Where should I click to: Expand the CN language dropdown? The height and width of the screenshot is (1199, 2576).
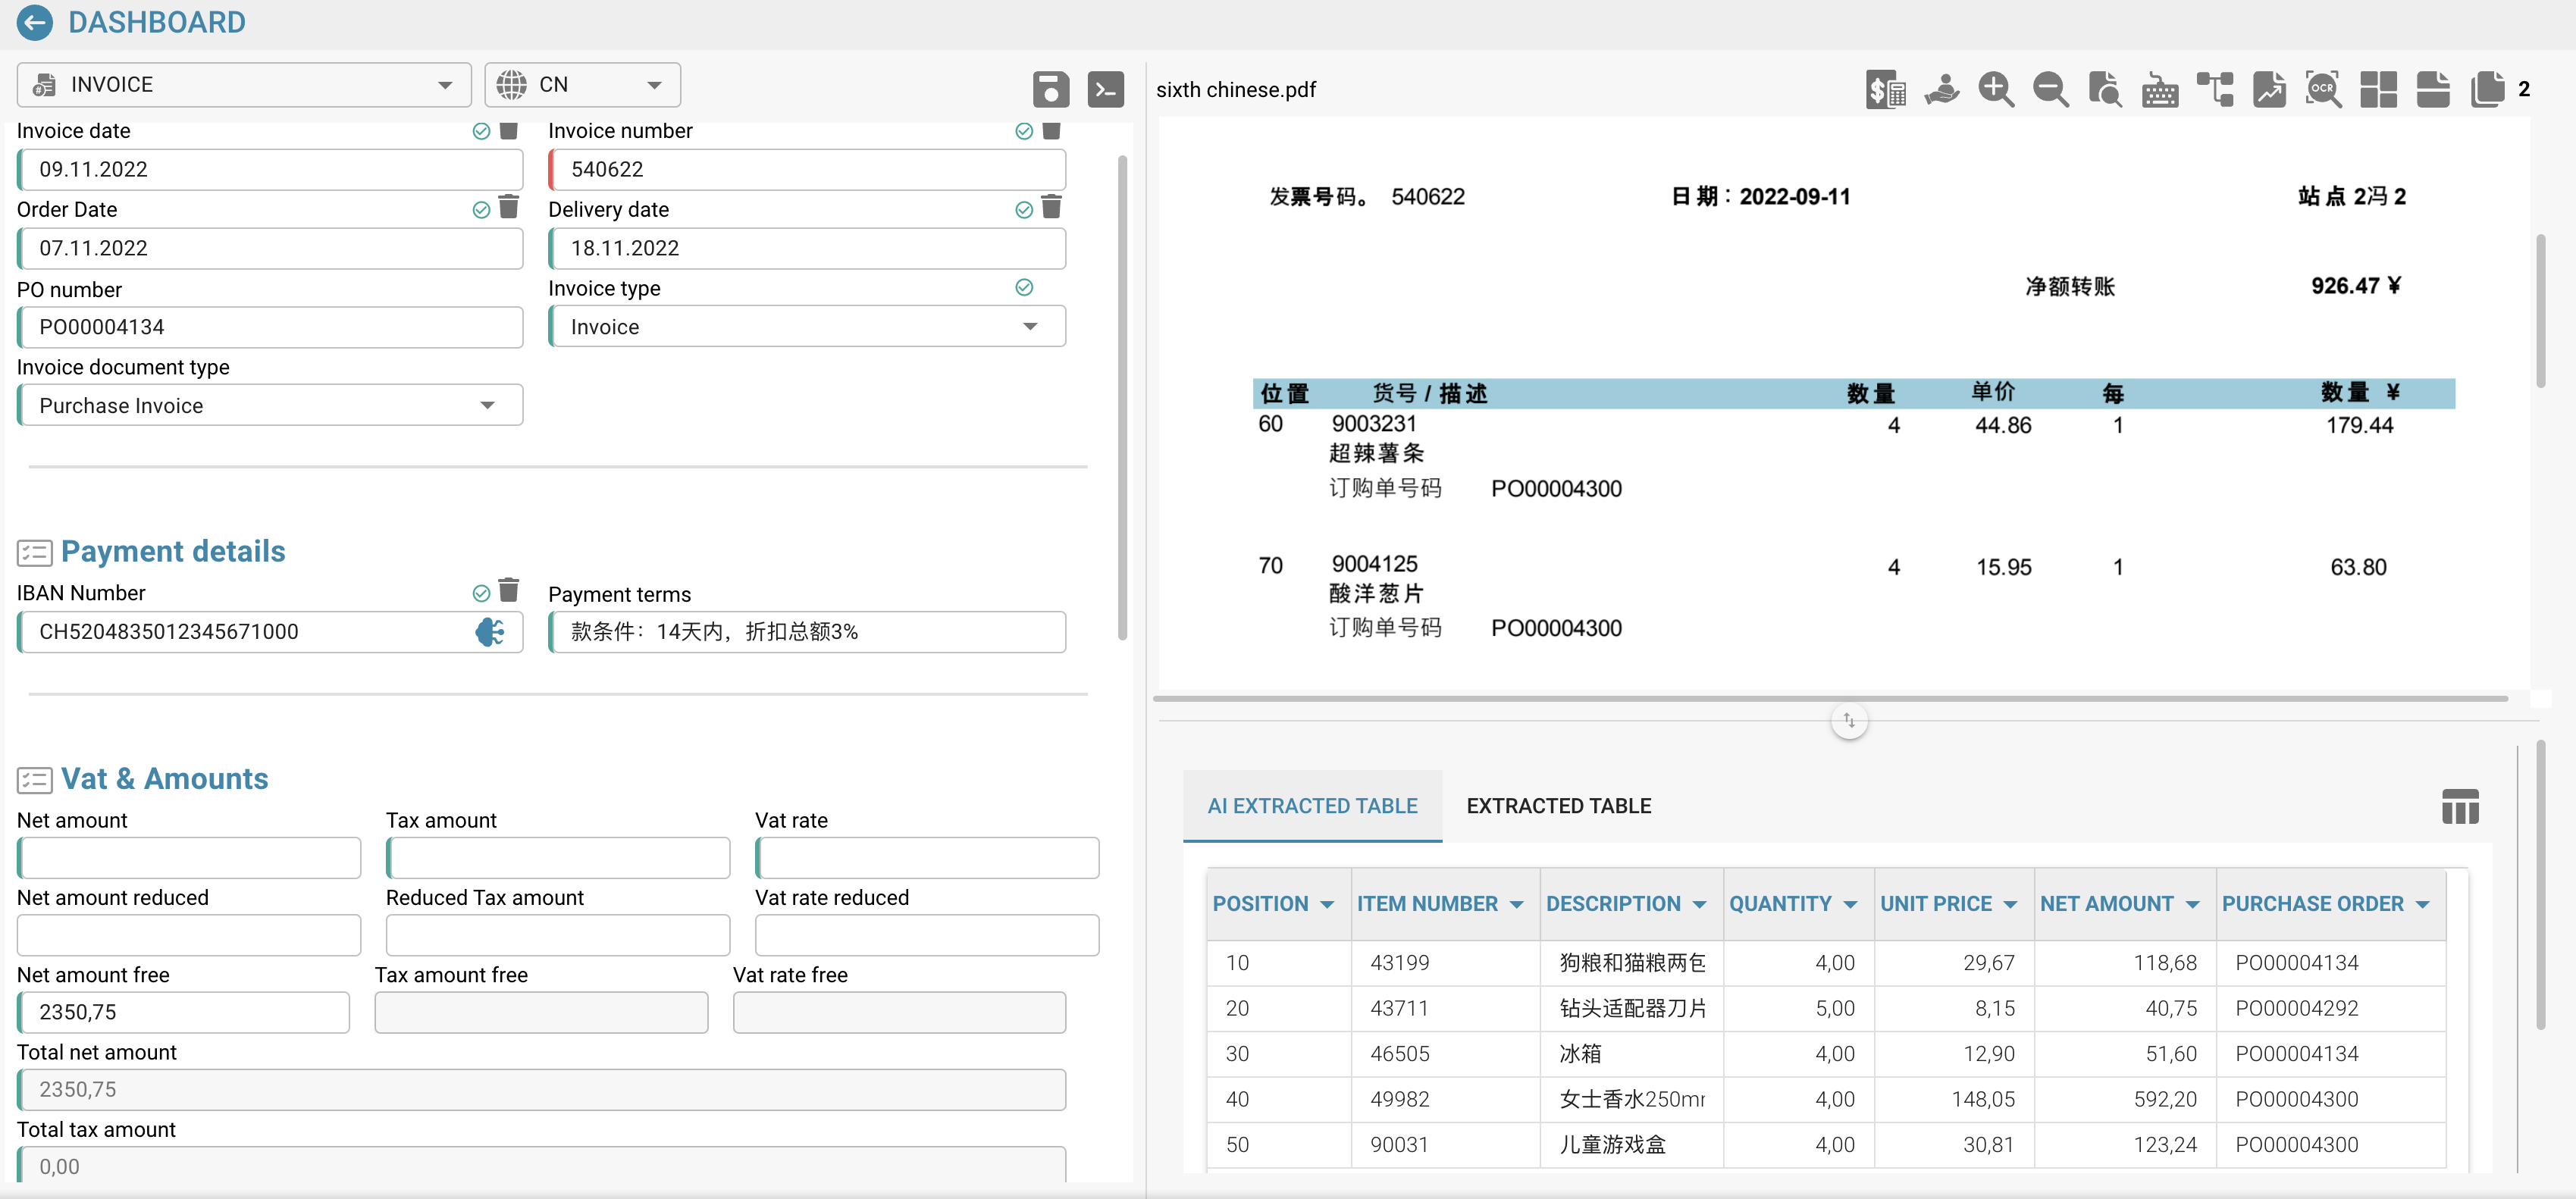click(582, 85)
